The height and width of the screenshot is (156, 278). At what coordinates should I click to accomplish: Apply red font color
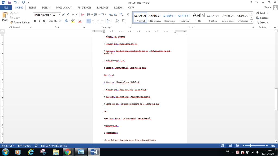coord(80,21)
